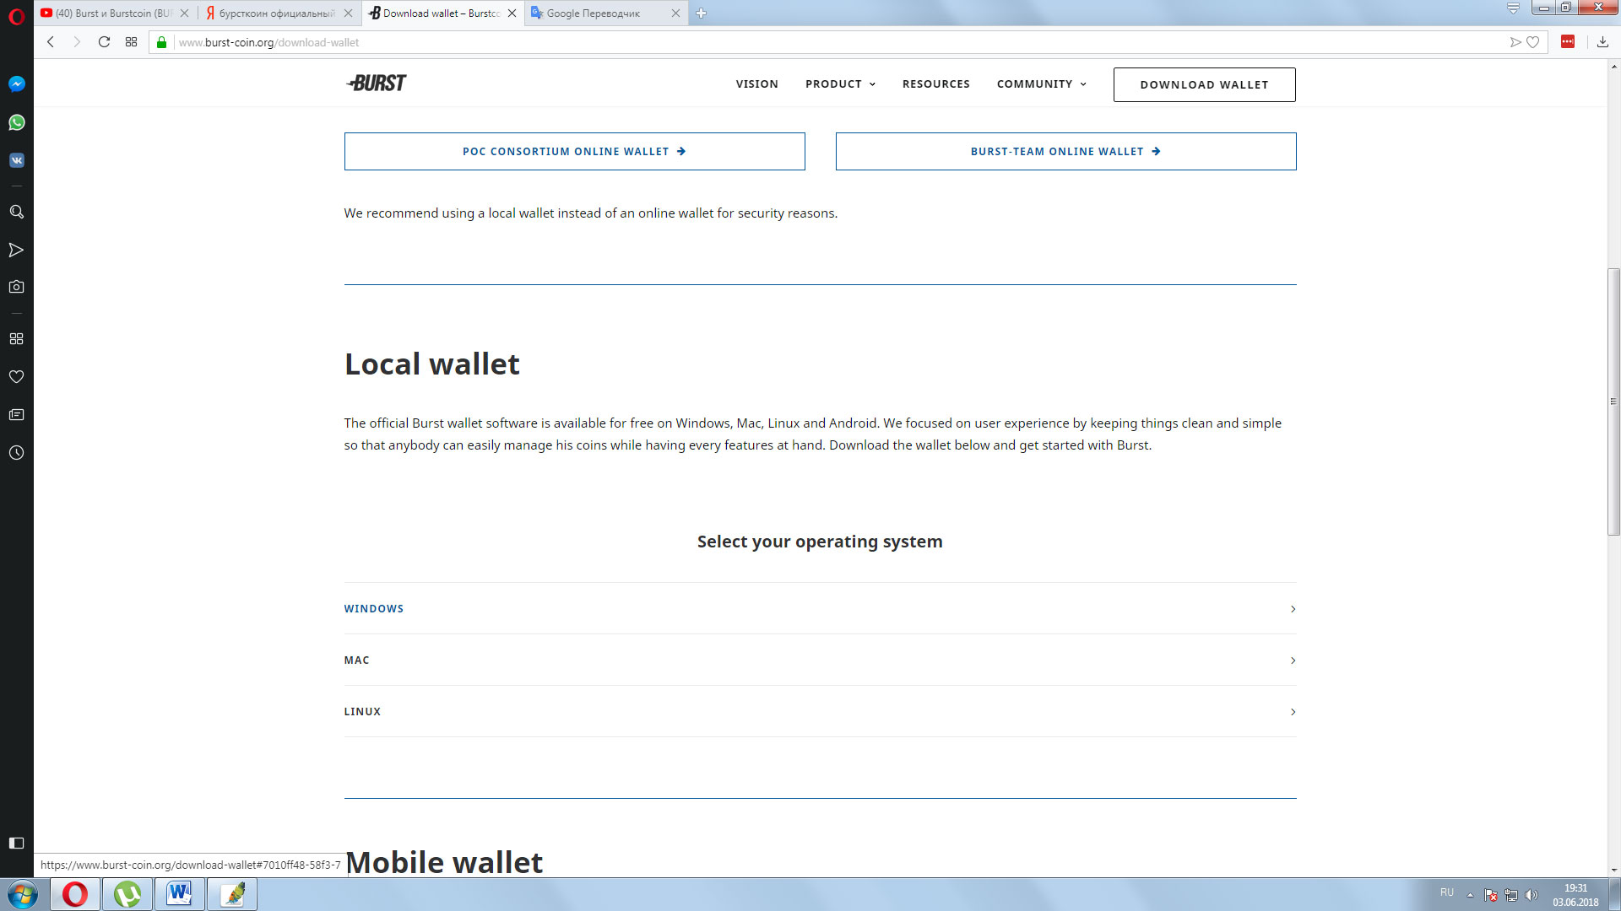Open the paint app in taskbar
Viewport: 1621px width, 911px height.
(x=232, y=894)
